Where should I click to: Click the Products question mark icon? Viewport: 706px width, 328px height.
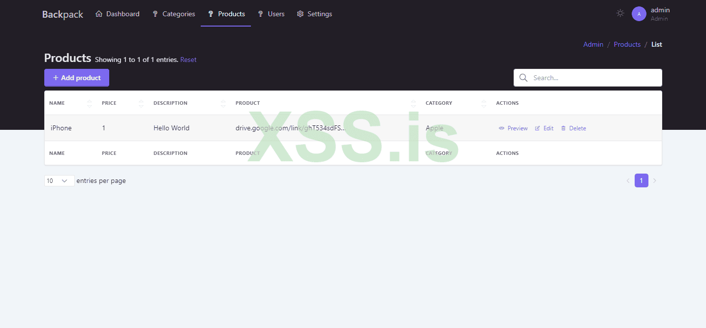211,14
